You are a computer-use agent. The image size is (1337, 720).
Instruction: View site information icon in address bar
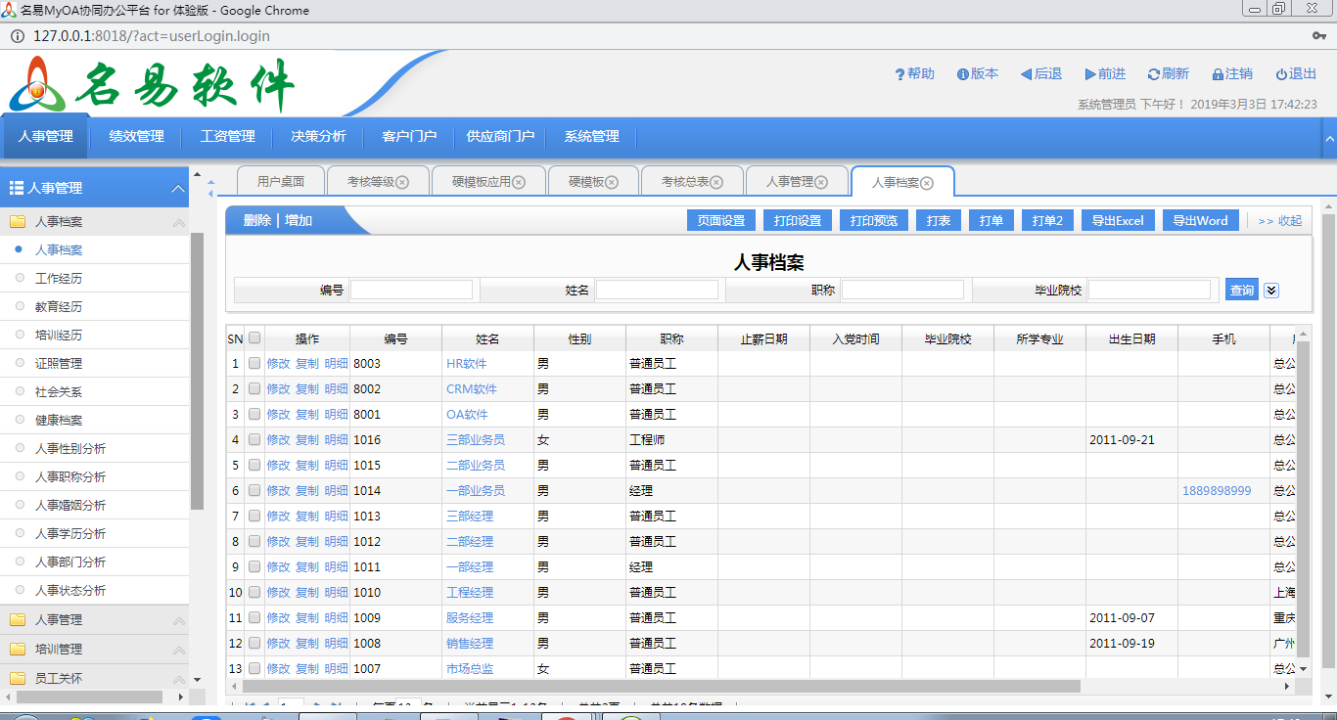click(x=18, y=36)
